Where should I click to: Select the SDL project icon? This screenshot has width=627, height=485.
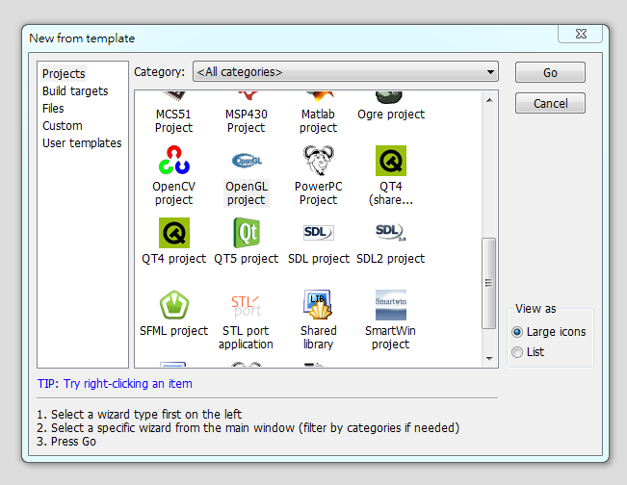tap(319, 232)
